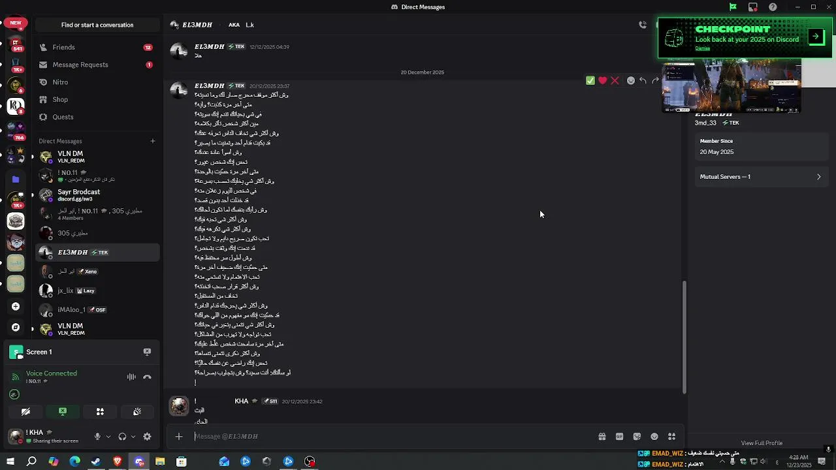Toggle the camera on or off

[x=25, y=412]
